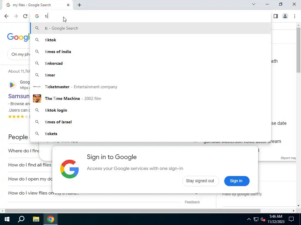Viewport: 301px width, 225px height.
Task: Open File Explorer from taskbar
Action: (36, 219)
